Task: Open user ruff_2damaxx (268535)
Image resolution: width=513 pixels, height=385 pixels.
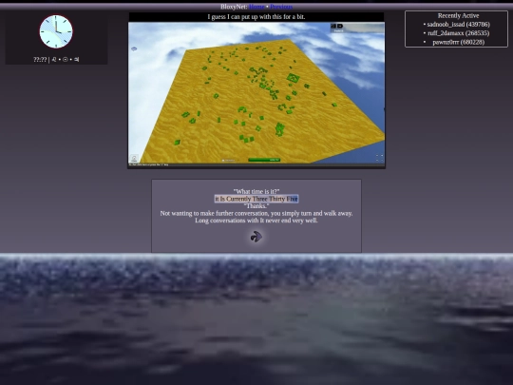Action: [x=458, y=33]
